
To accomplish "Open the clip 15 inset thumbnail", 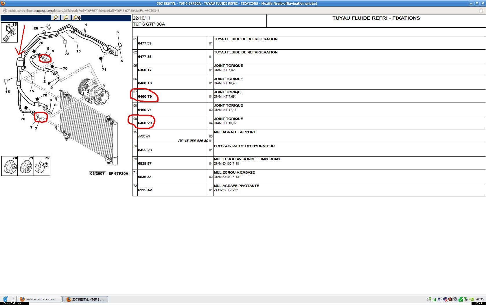I will (9, 32).
